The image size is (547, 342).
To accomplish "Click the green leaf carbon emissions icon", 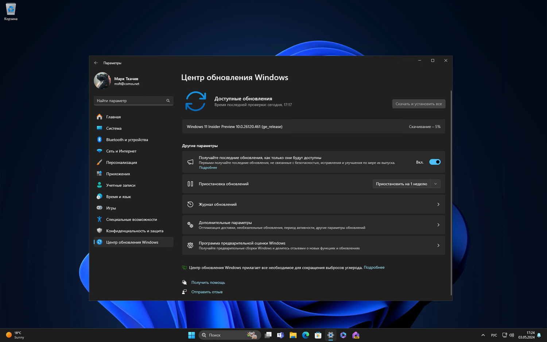I will coord(184,268).
